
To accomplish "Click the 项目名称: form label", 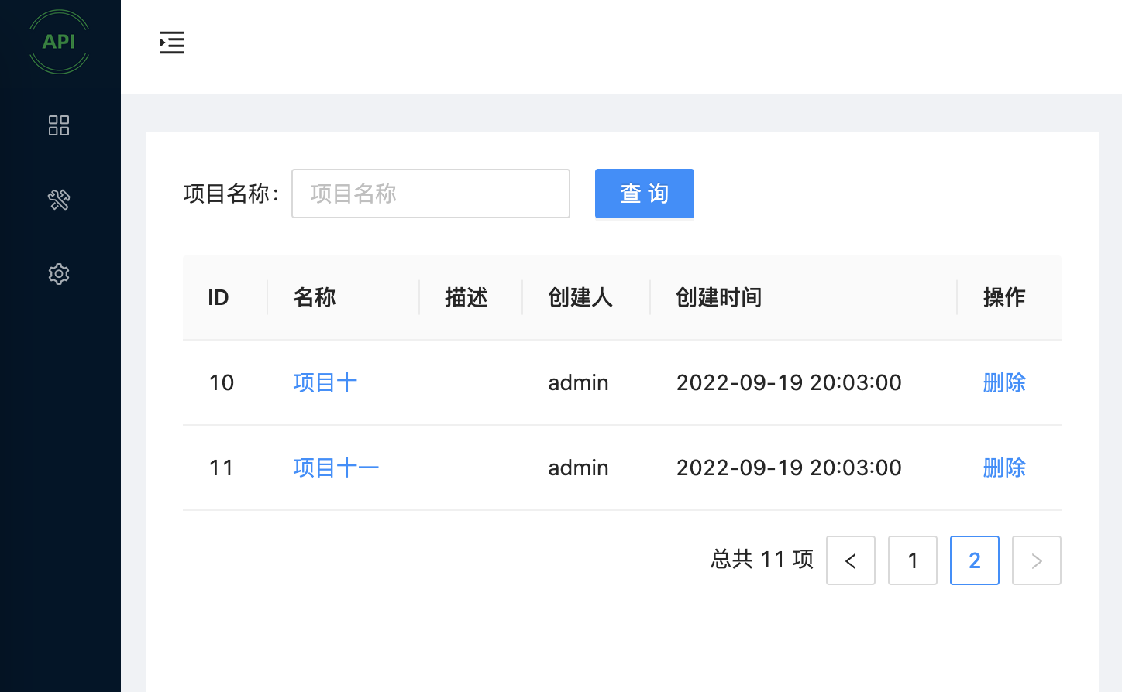I will tap(231, 194).
